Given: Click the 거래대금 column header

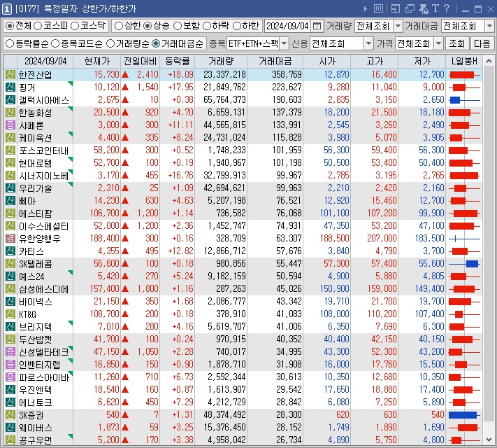Looking at the screenshot, I should [275, 62].
